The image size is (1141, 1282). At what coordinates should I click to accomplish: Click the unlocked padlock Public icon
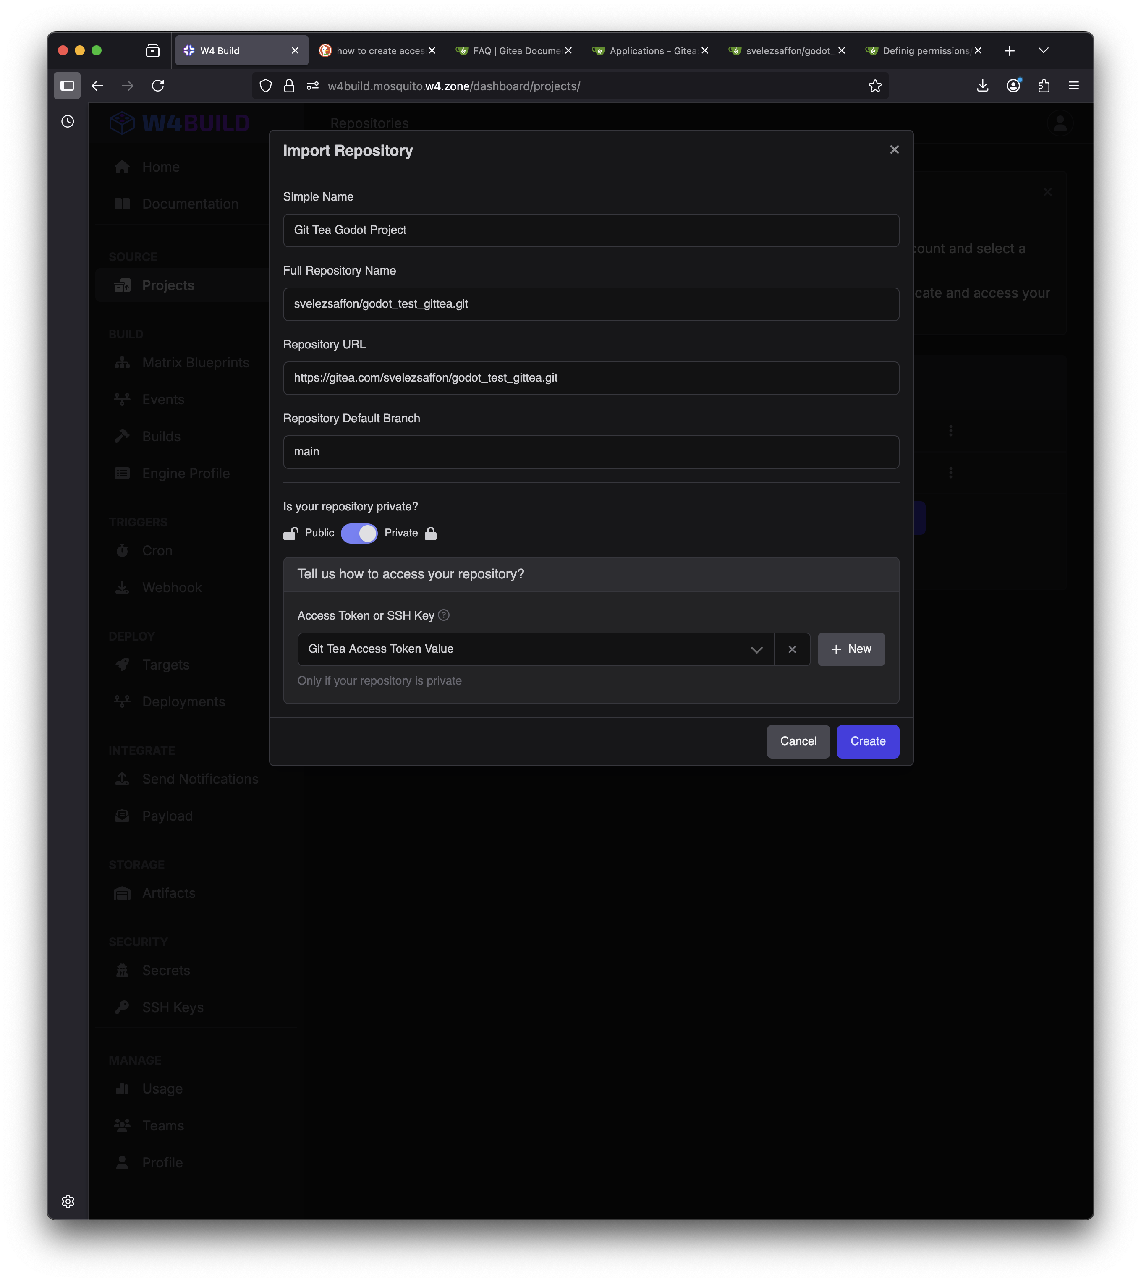tap(290, 533)
